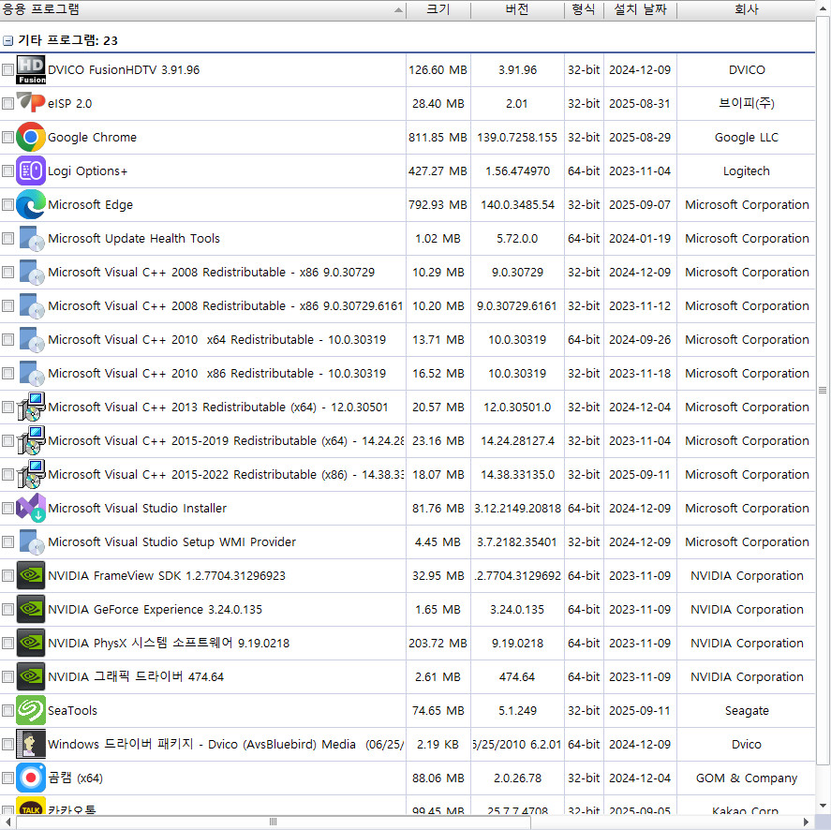This screenshot has height=830, width=831.
Task: Click the Microsoft Edge icon
Action: coord(31,204)
